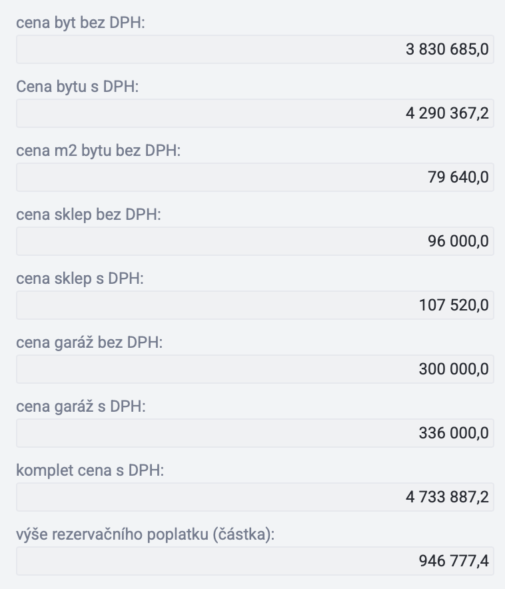
Task: Click the 'cena byt bez DPH' input field
Action: point(255,49)
